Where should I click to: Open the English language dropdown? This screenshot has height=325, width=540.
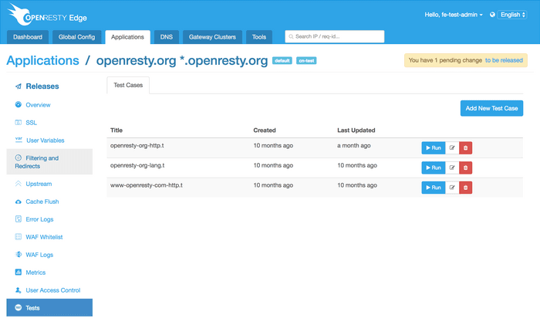pyautogui.click(x=512, y=15)
